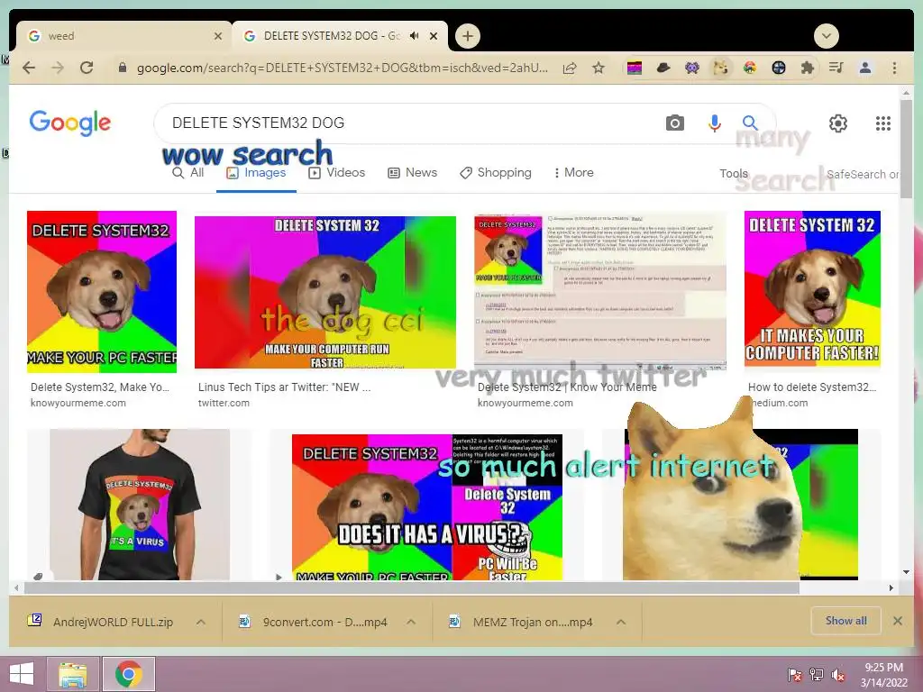The height and width of the screenshot is (692, 923).
Task: Open a new tab with the plus button
Action: tap(468, 36)
